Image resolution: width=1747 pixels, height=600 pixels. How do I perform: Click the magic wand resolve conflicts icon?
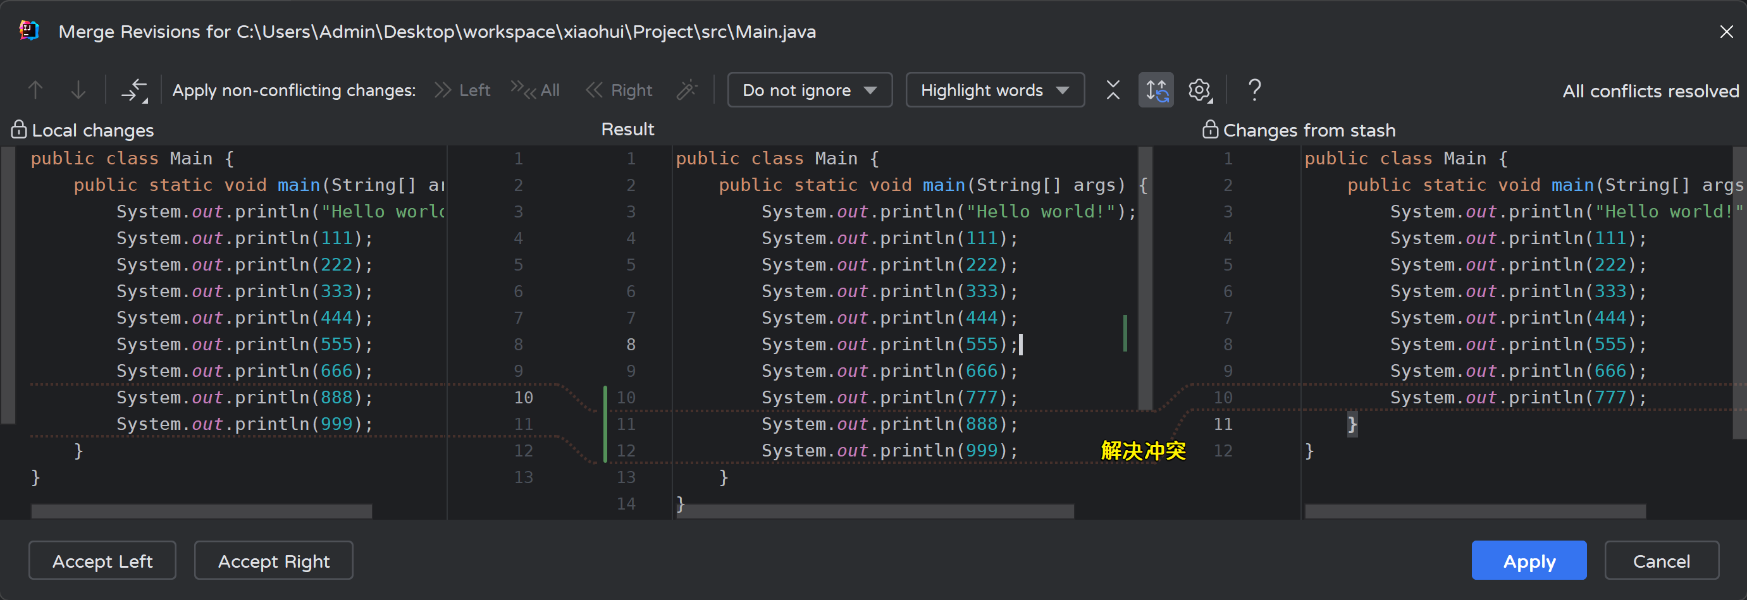tap(686, 90)
